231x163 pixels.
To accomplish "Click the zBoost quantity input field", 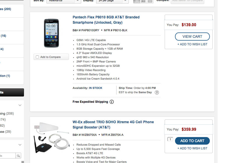I will pos(170,139).
